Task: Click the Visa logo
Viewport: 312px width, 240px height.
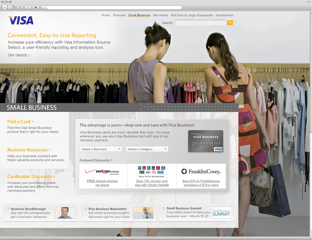Action: pos(21,20)
